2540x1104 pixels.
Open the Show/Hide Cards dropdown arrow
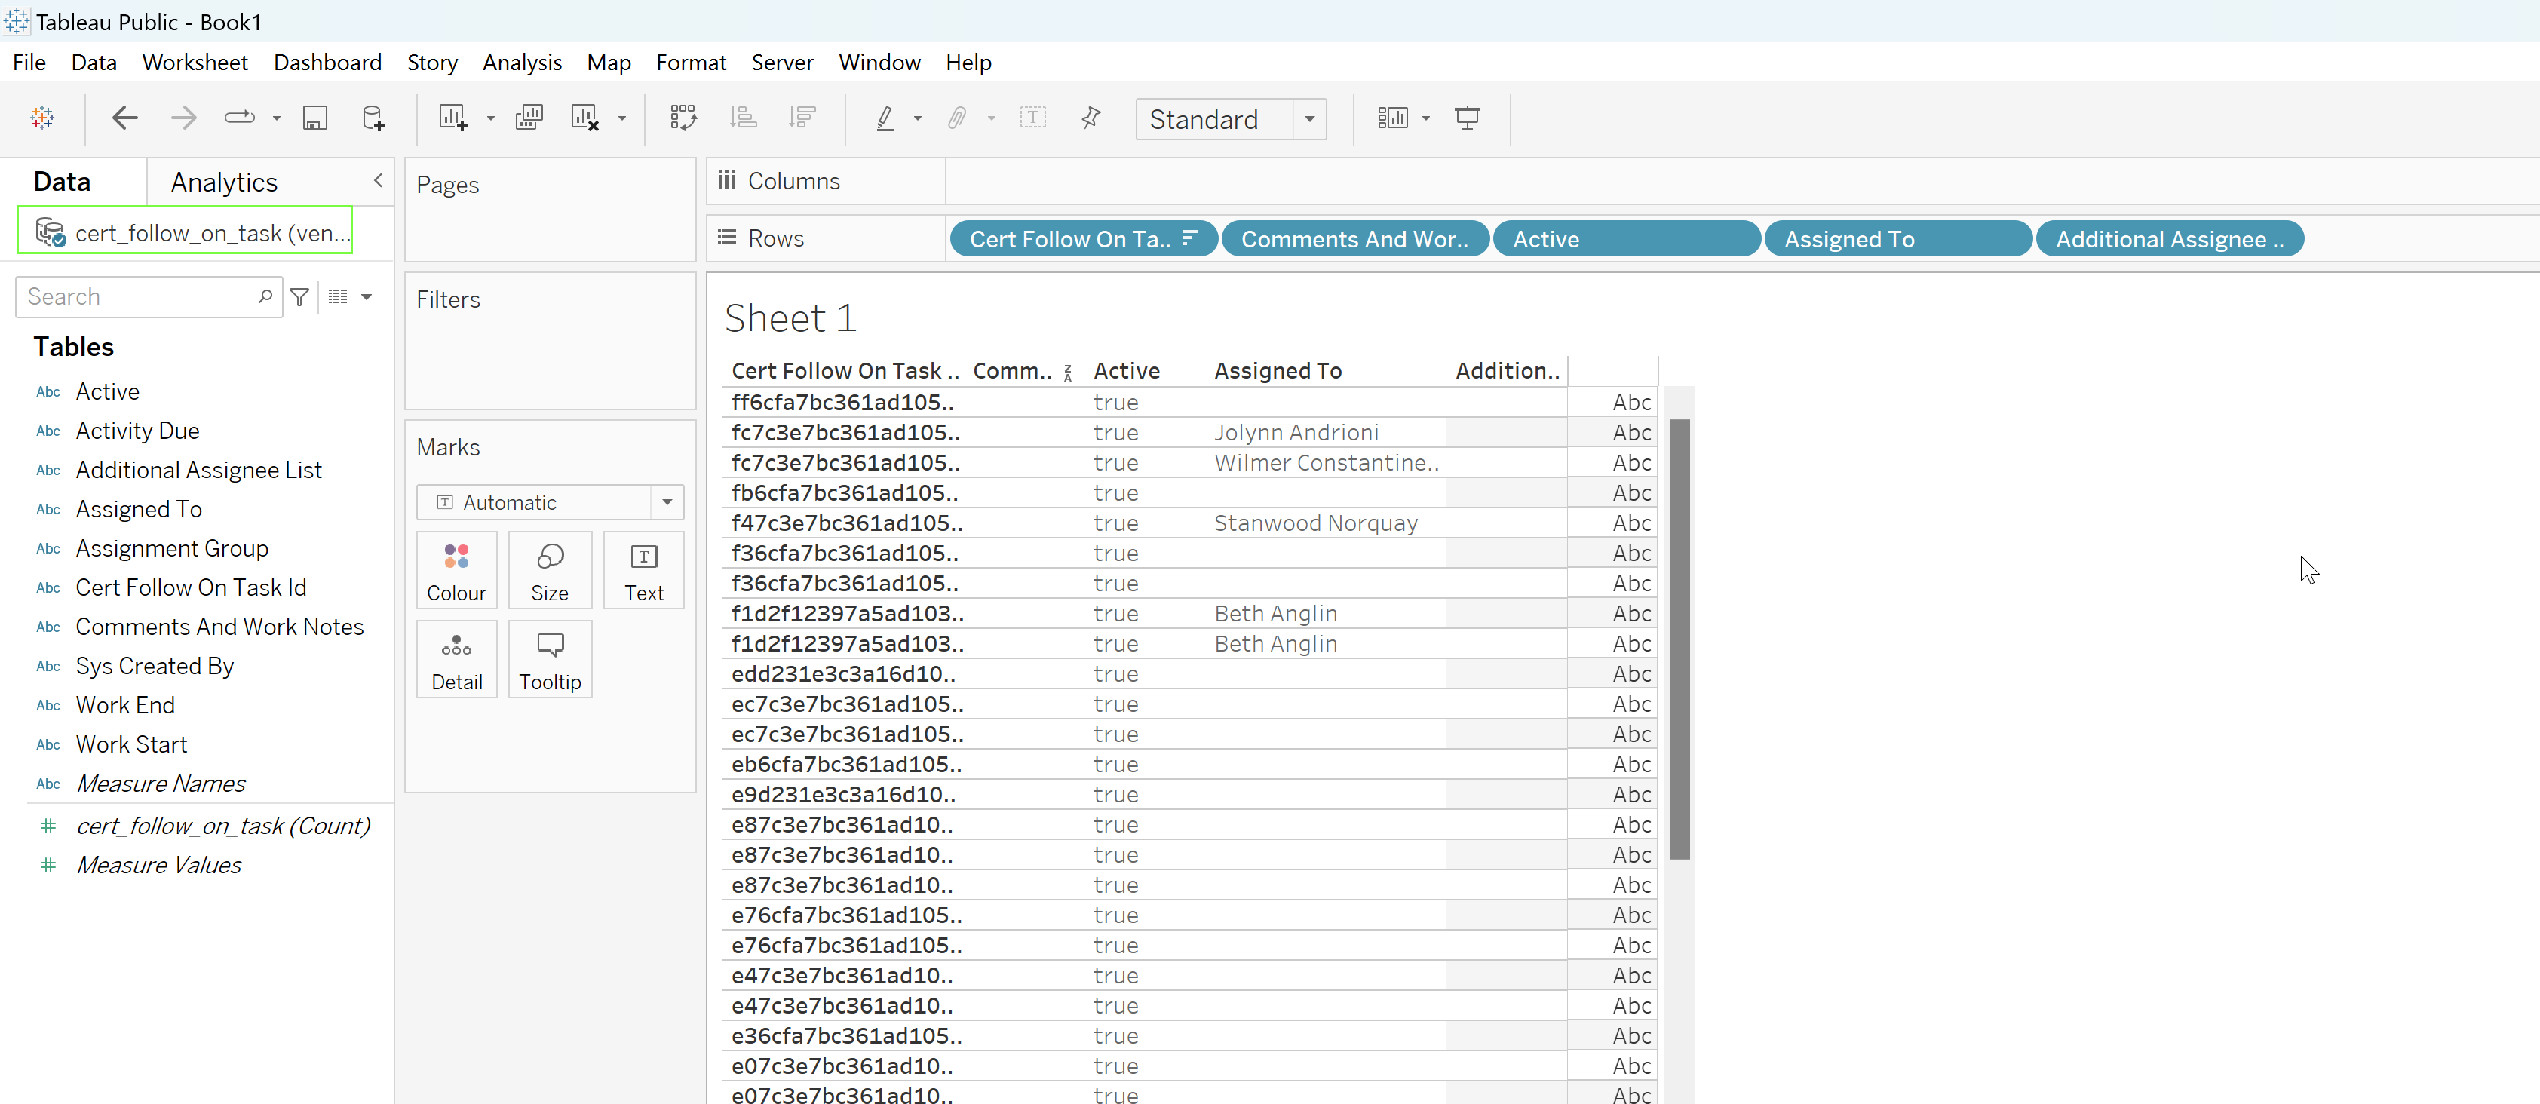[1426, 118]
